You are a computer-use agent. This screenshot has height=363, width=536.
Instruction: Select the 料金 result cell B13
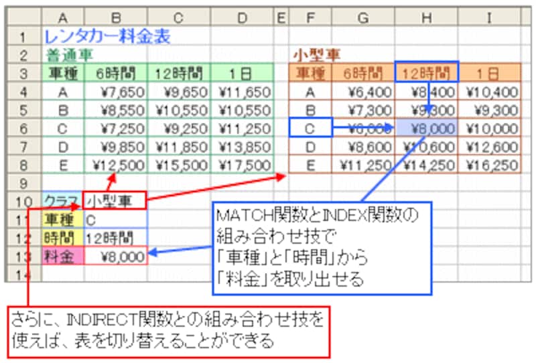115,255
